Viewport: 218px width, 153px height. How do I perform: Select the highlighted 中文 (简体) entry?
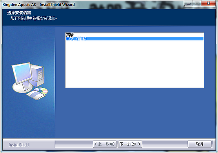point(134,39)
